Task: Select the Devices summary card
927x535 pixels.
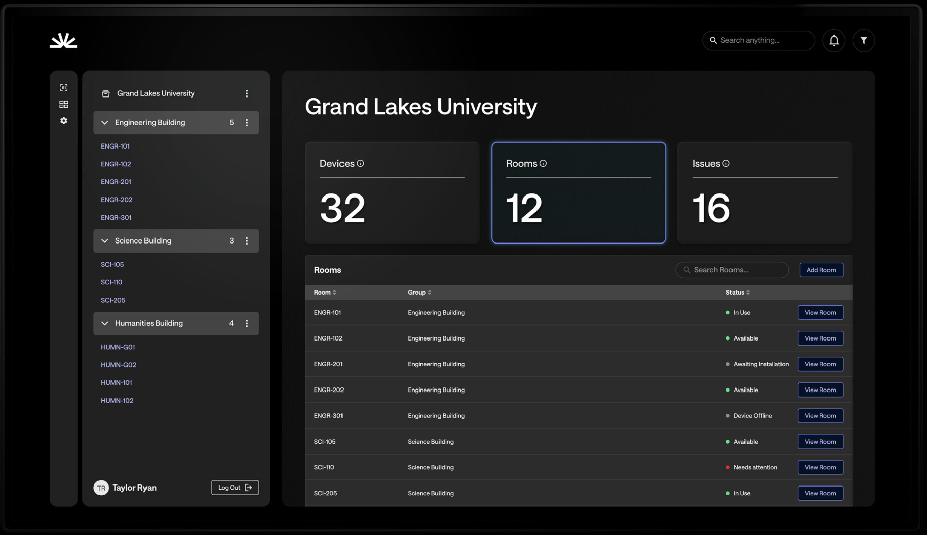Action: point(392,193)
